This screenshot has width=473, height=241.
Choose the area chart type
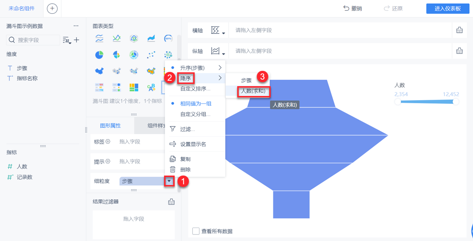pos(151,38)
